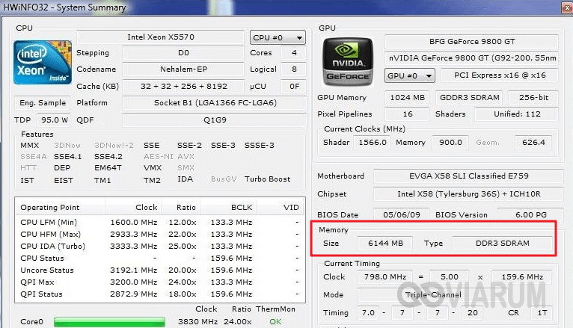Click the VMX feature flag
Image resolution: width=573 pixels, height=328 pixels.
[x=153, y=168]
